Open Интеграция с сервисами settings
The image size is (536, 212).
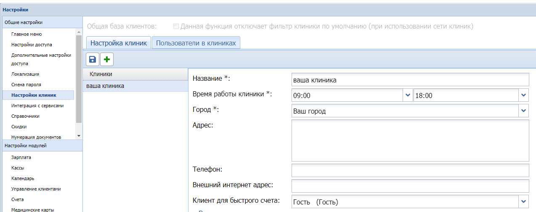[37, 106]
